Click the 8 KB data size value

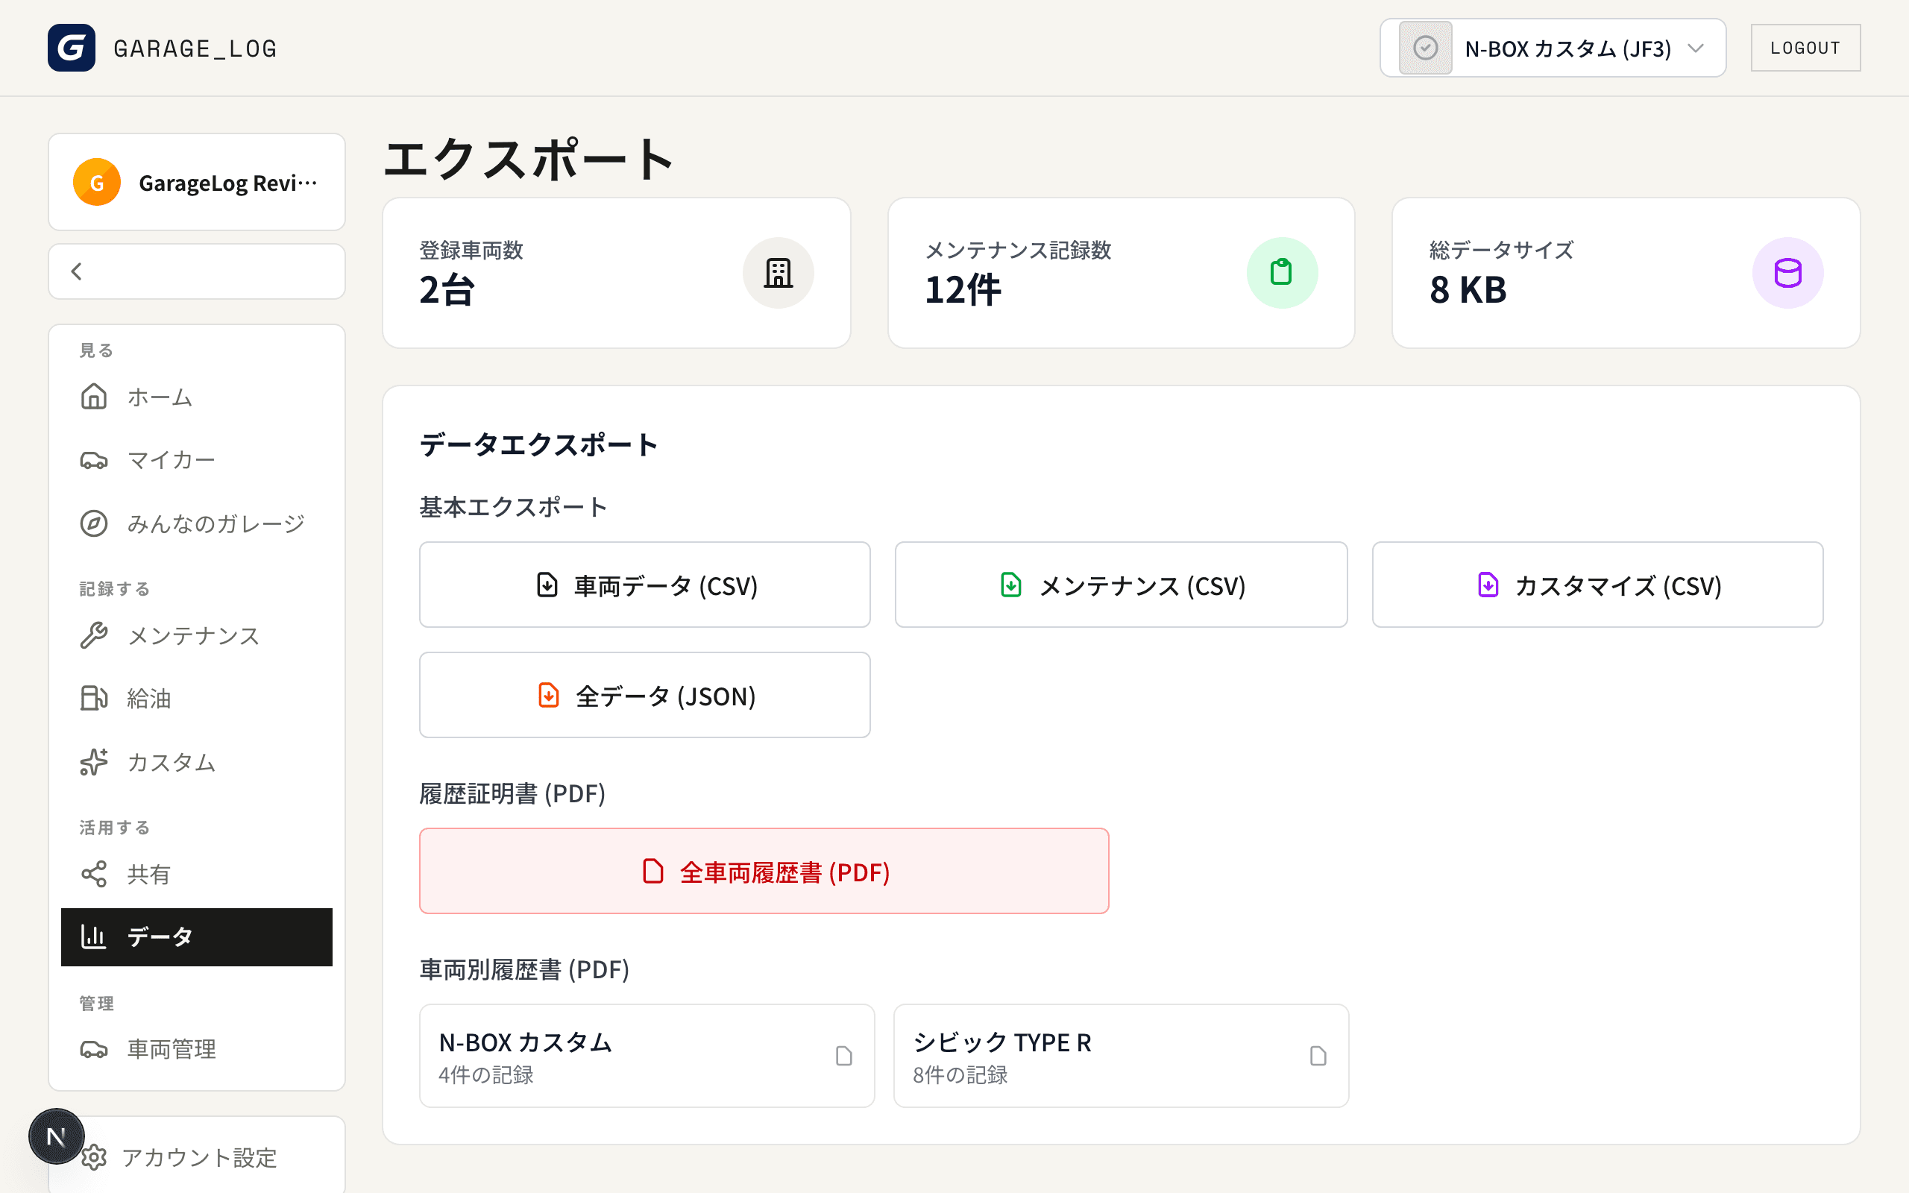coord(1468,289)
